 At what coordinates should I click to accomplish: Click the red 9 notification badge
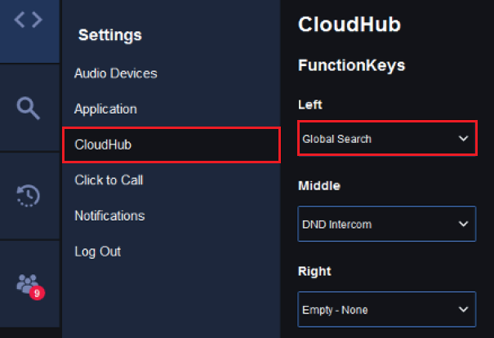pyautogui.click(x=37, y=293)
